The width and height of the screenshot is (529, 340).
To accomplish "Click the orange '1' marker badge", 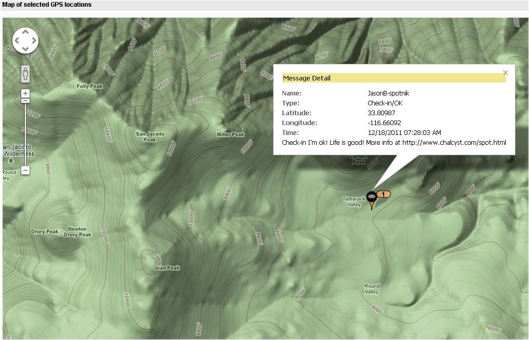I will (x=384, y=194).
